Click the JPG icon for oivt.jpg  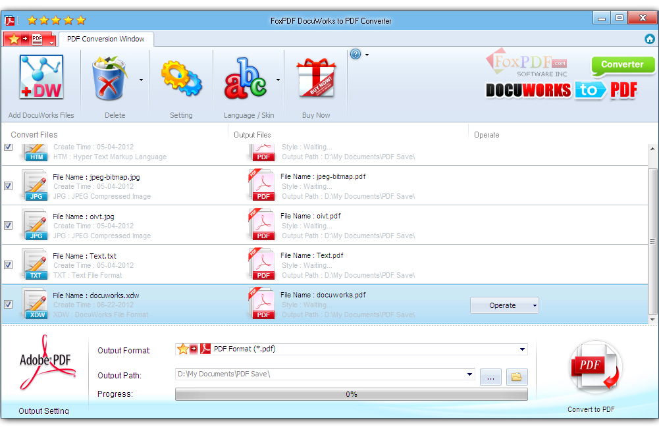pos(35,224)
